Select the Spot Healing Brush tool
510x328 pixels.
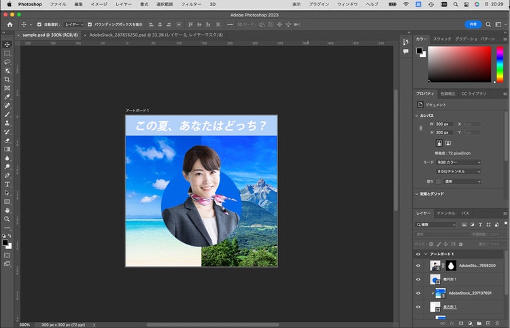point(7,105)
